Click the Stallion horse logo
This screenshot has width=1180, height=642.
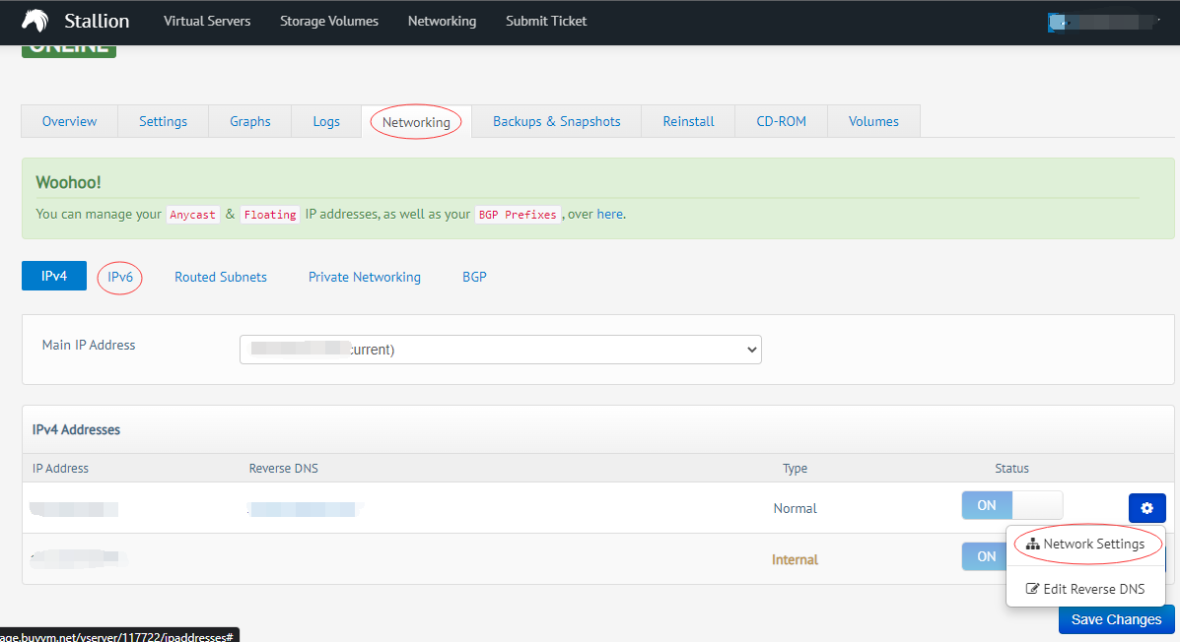click(34, 20)
